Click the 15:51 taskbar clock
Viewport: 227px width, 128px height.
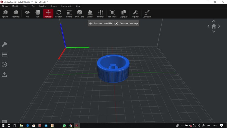point(215,125)
